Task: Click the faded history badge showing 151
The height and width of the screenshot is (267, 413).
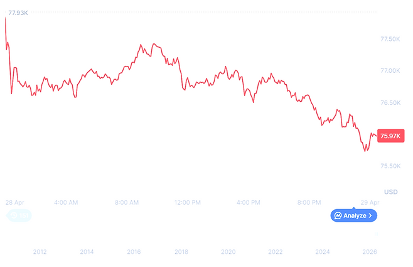Action: point(19,215)
